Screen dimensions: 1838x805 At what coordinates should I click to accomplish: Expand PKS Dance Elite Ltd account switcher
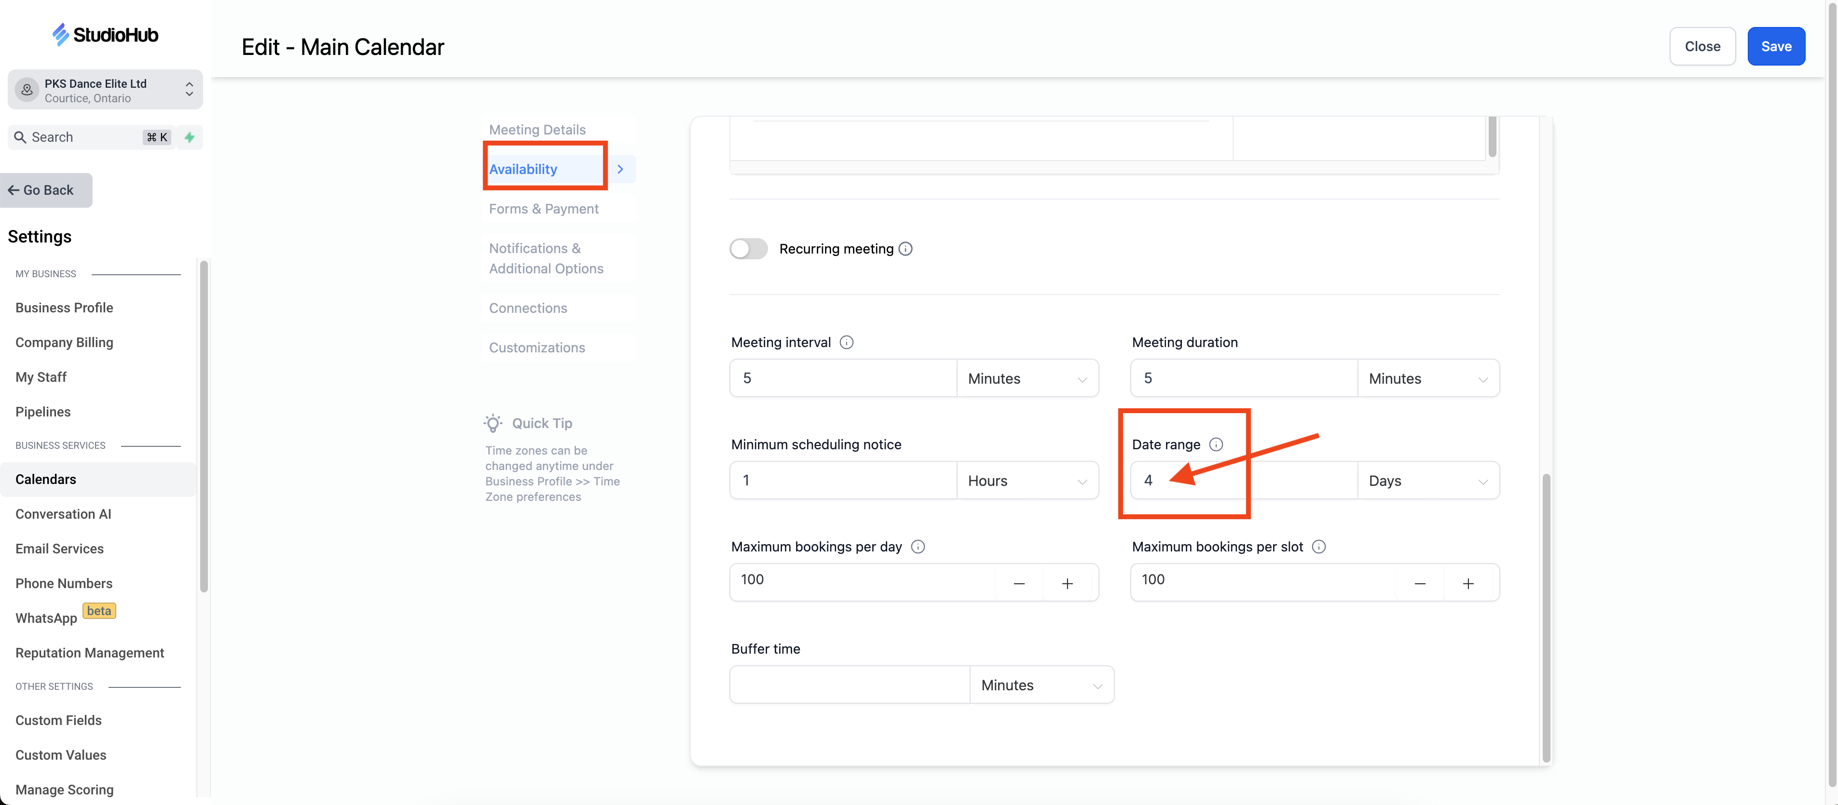pos(105,90)
